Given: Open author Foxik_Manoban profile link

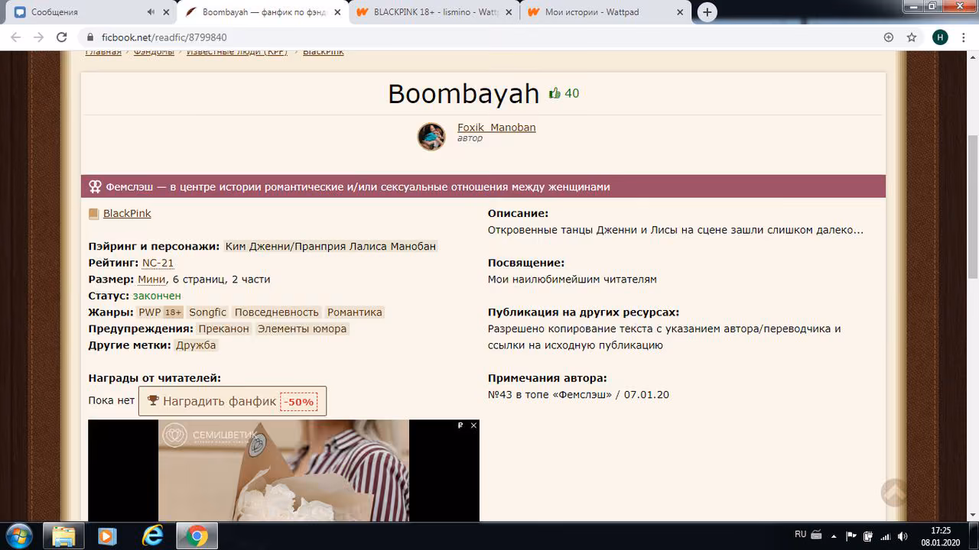Looking at the screenshot, I should pyautogui.click(x=496, y=127).
